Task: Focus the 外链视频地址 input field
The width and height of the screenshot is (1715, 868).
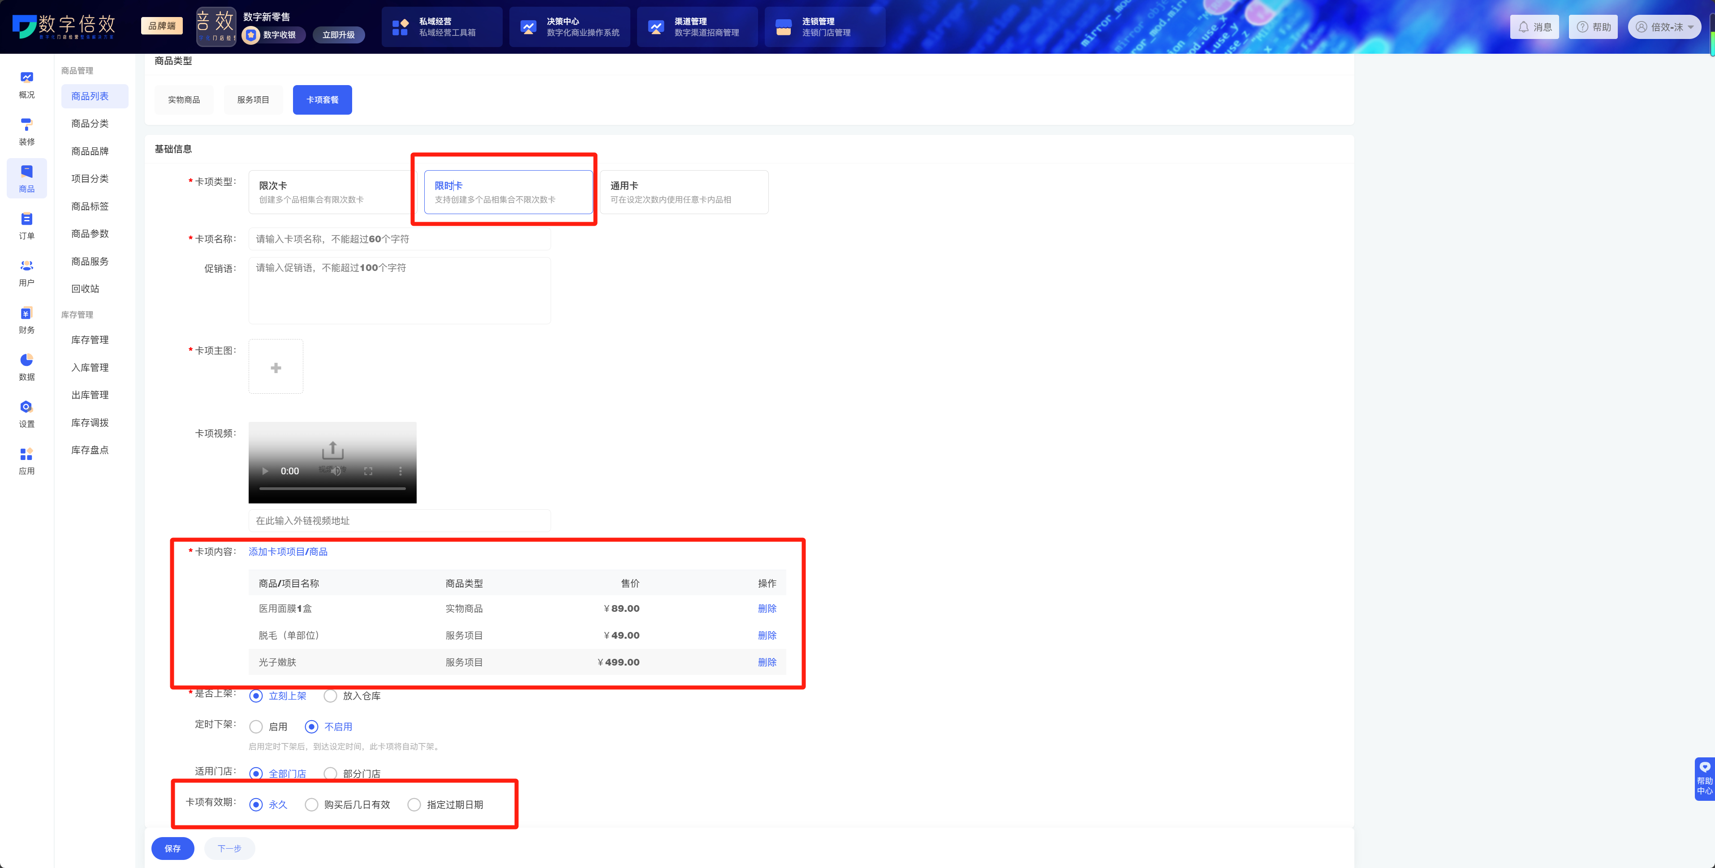Action: coord(400,520)
